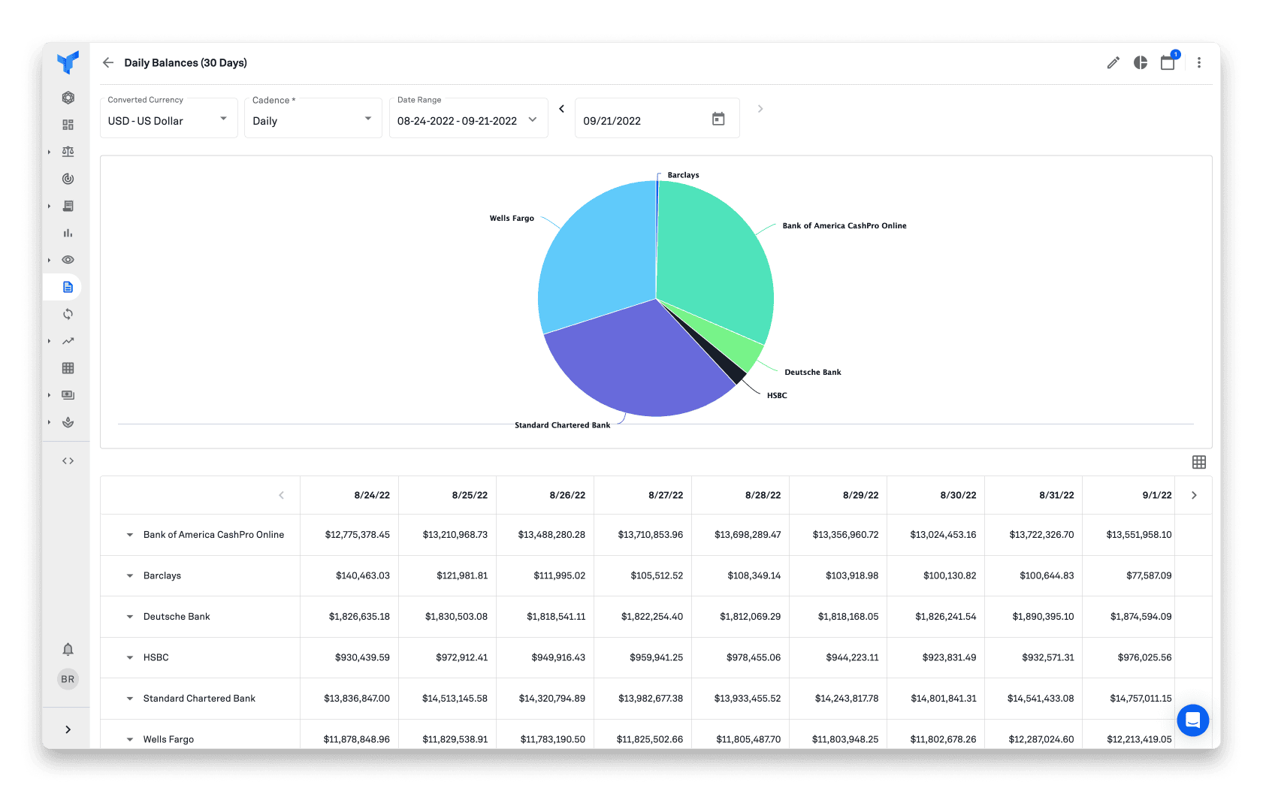
Task: Open the calendar icon with notification badge
Action: coord(1168,63)
